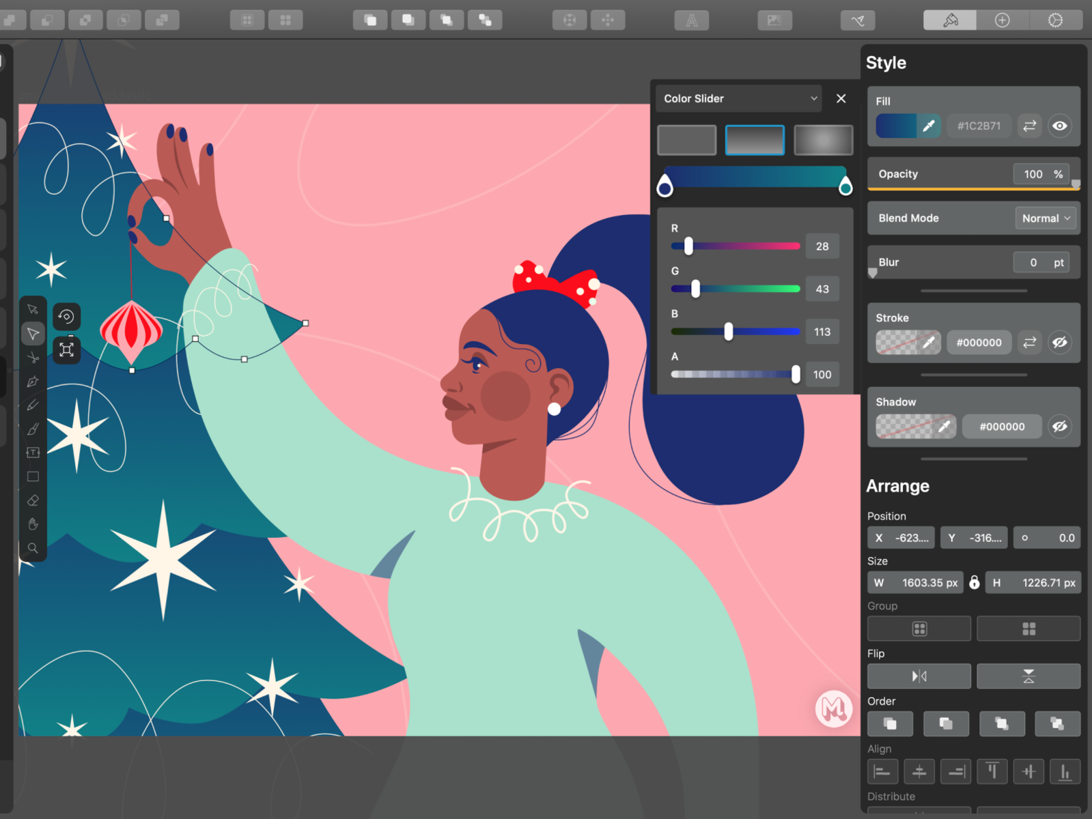Hide the Fill with eye icon
The image size is (1092, 819).
click(1059, 126)
